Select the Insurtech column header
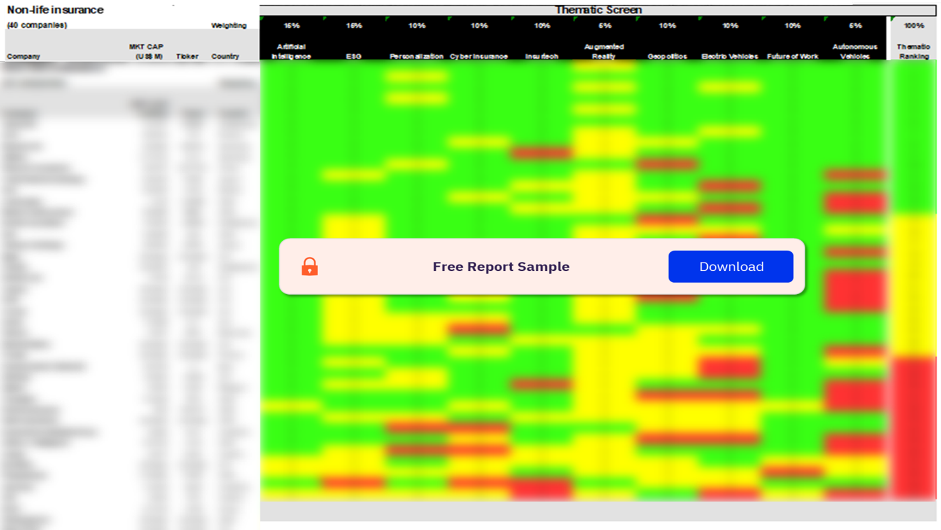This screenshot has width=941, height=530. pos(542,56)
